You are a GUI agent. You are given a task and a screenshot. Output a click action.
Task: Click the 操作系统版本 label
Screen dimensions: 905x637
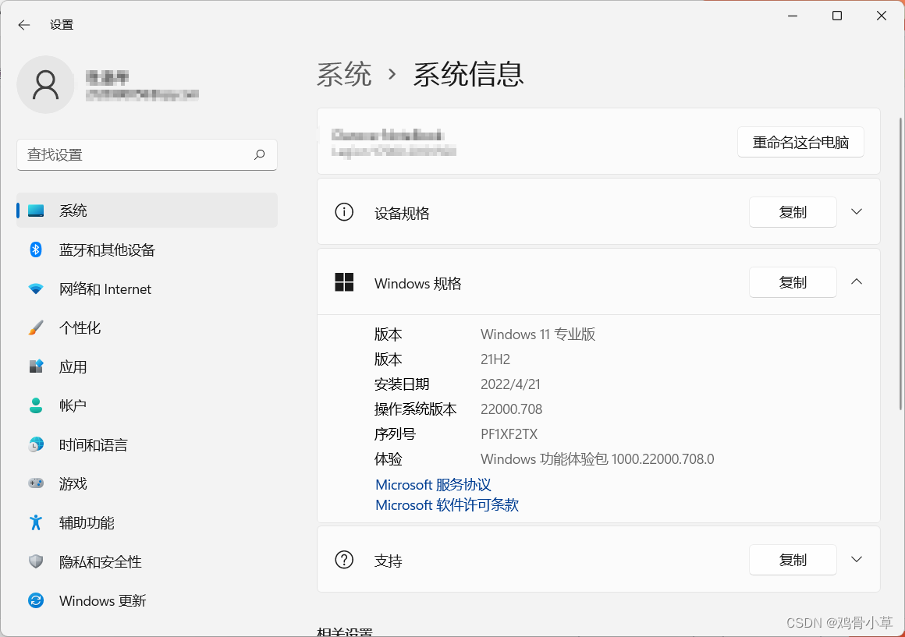pos(416,409)
